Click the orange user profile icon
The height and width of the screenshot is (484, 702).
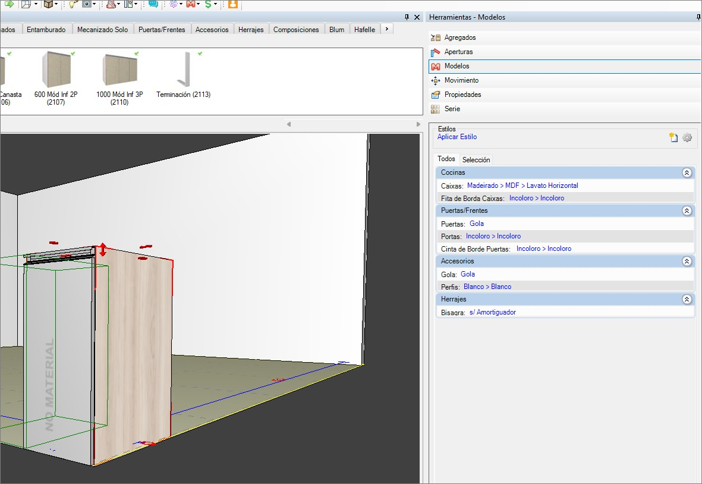point(233,4)
